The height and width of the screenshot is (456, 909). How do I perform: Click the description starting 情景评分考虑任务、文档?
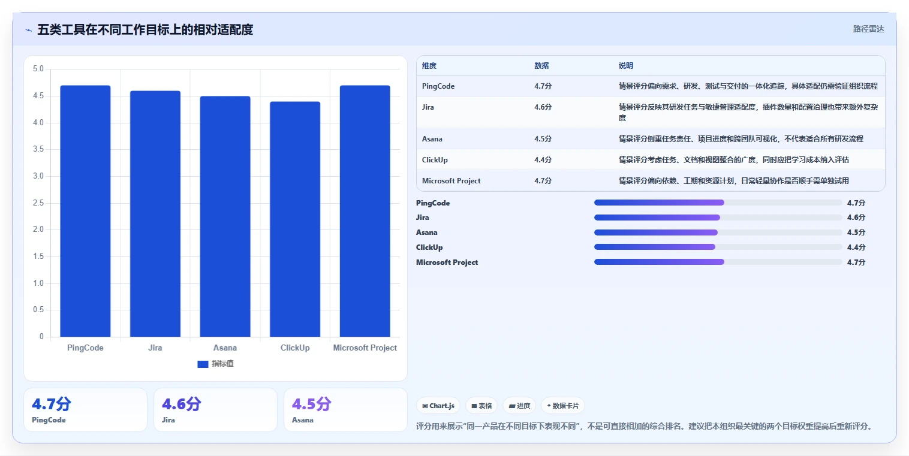pyautogui.click(x=734, y=160)
